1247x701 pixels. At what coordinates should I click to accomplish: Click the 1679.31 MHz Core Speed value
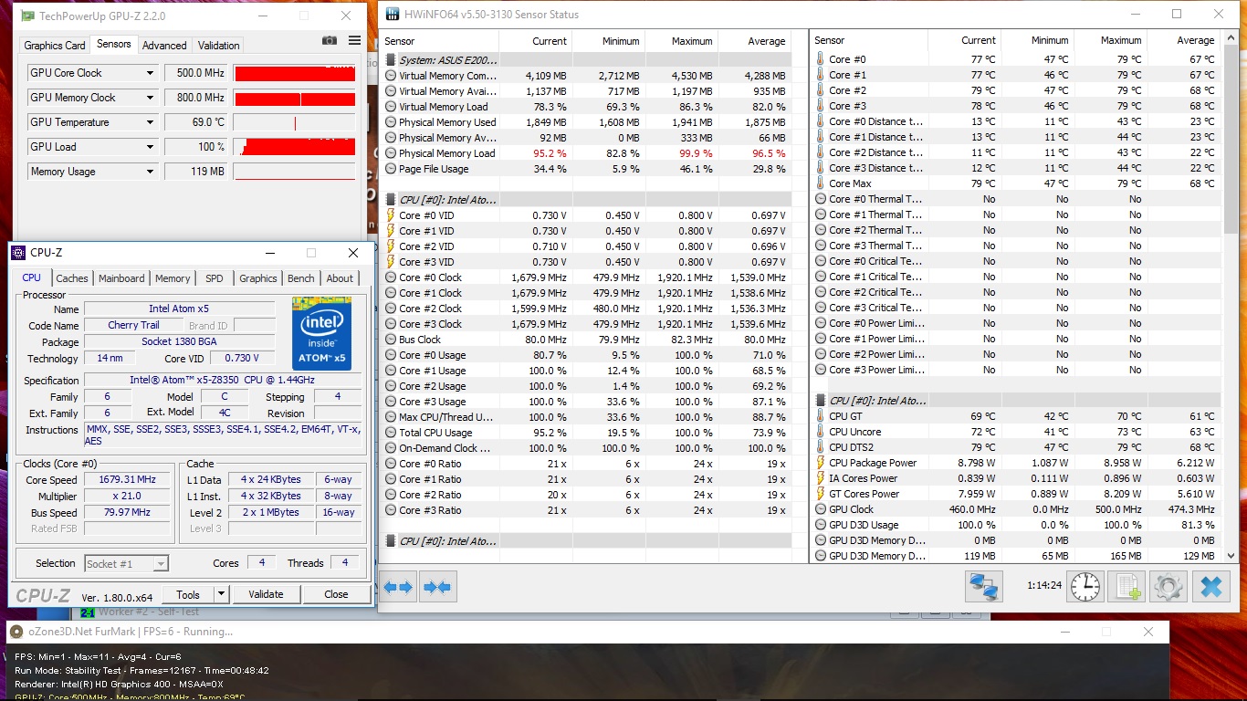(x=128, y=480)
